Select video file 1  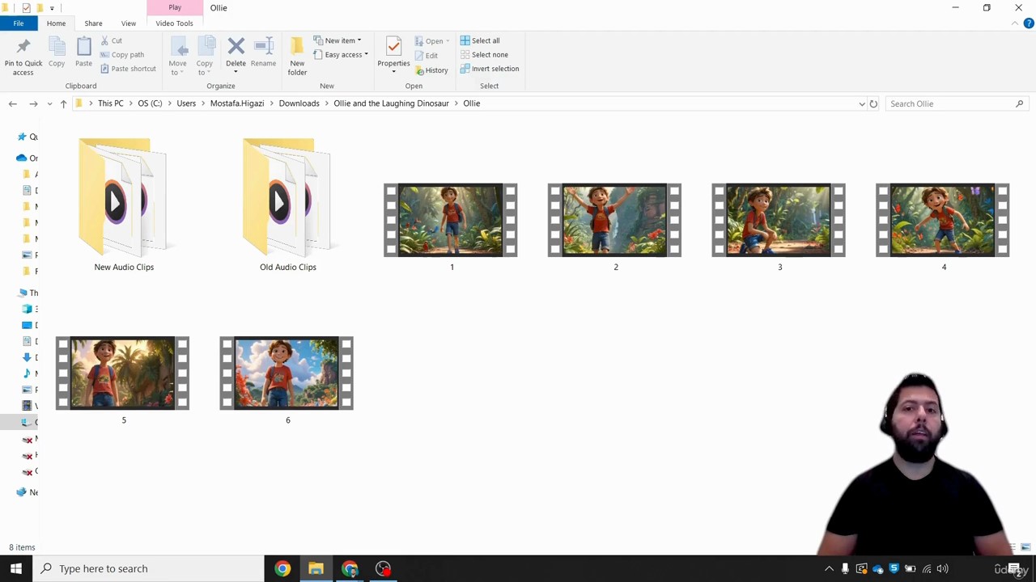451,226
